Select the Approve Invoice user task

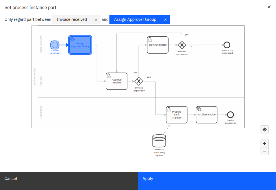[116, 81]
